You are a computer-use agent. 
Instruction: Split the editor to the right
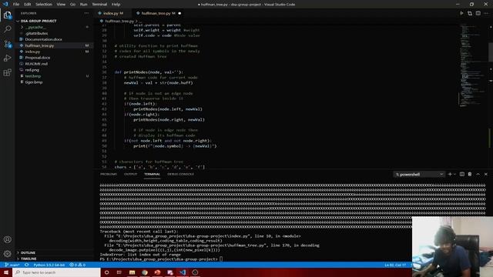pyautogui.click(x=478, y=13)
